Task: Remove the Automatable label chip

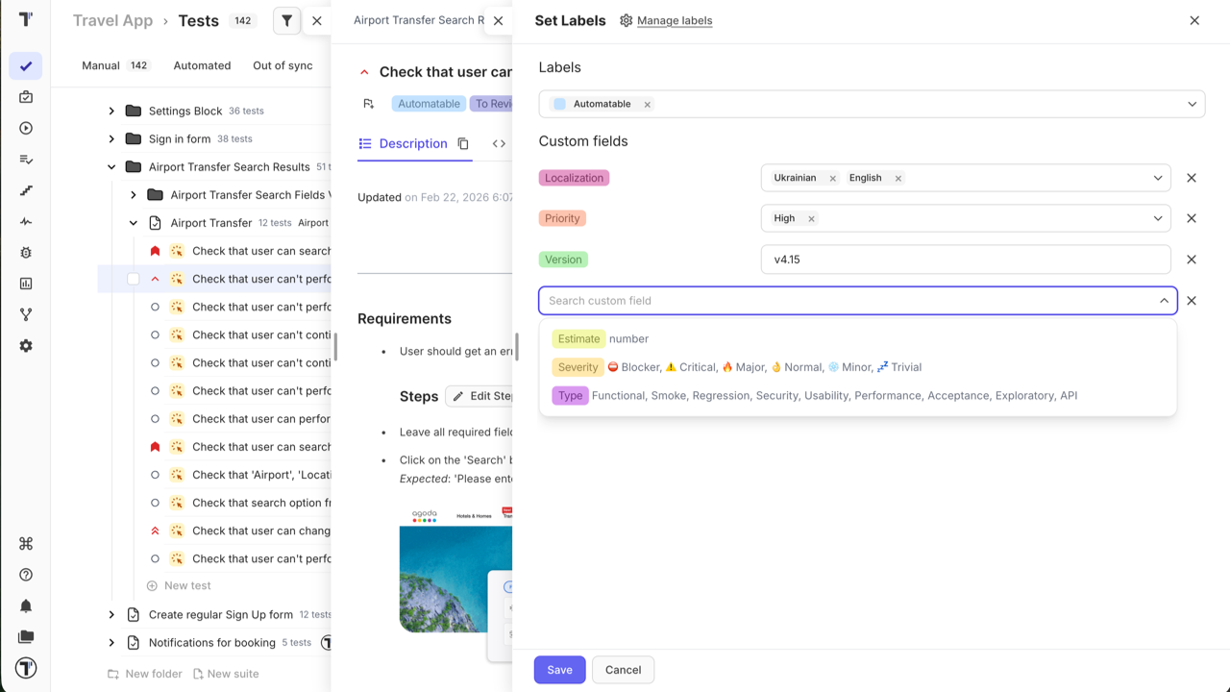Action: click(647, 104)
